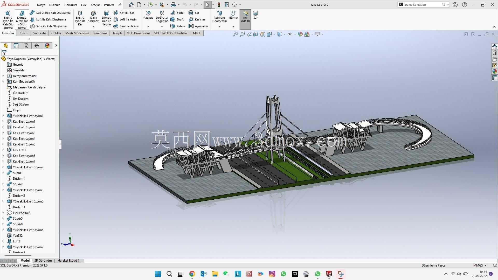Click the Section View icon
The width and height of the screenshot is (498, 280).
coord(255,34)
